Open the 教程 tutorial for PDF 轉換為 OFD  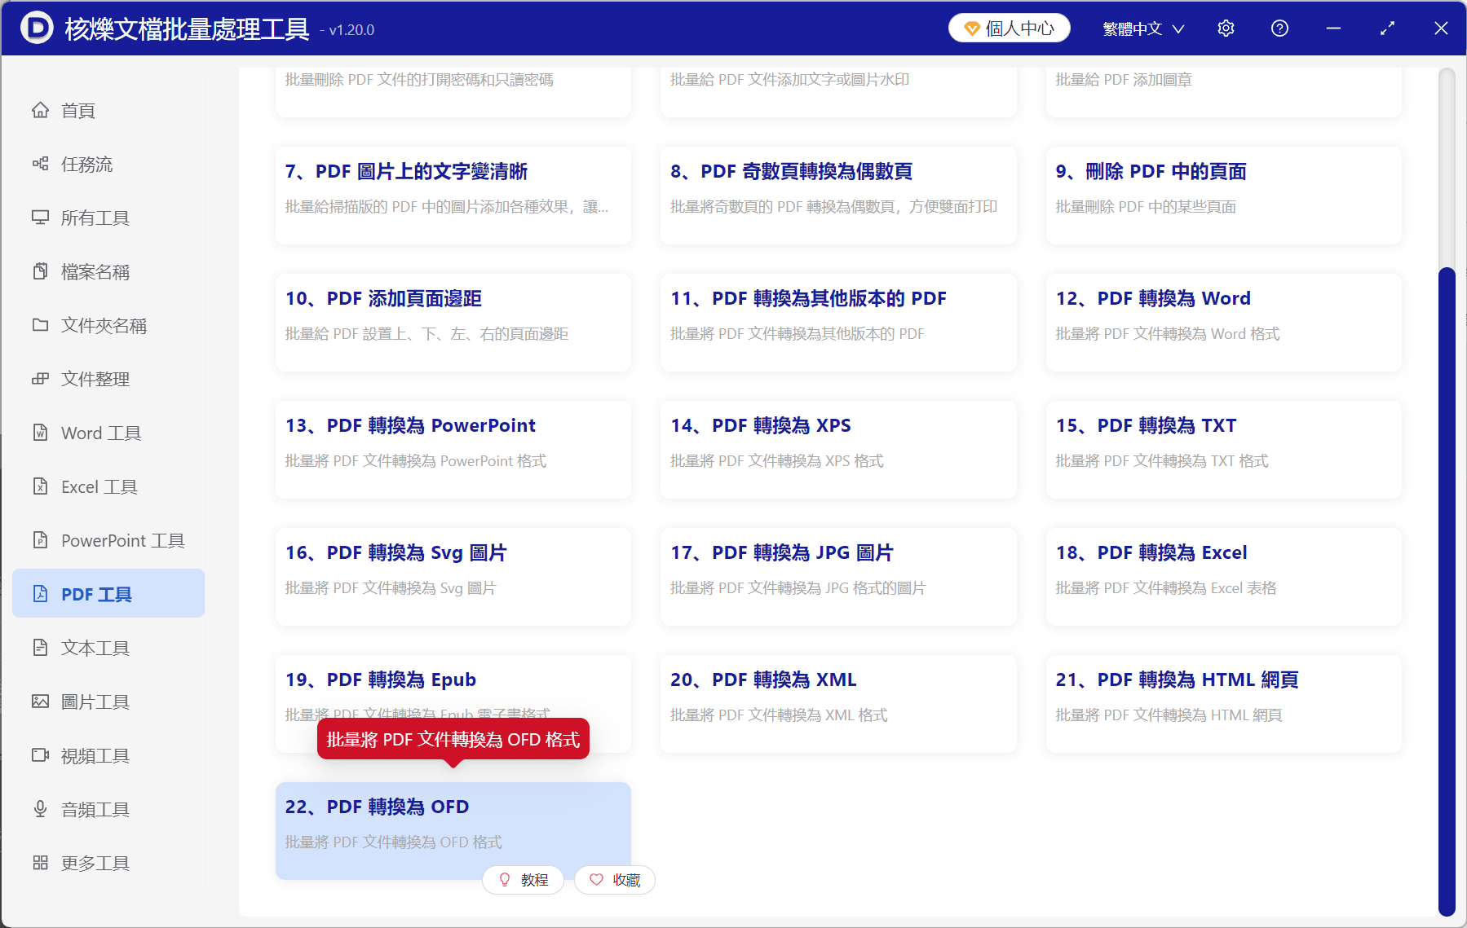click(x=524, y=880)
